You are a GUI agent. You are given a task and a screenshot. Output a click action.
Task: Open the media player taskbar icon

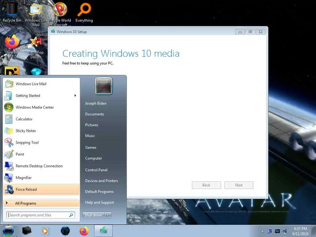(46, 231)
